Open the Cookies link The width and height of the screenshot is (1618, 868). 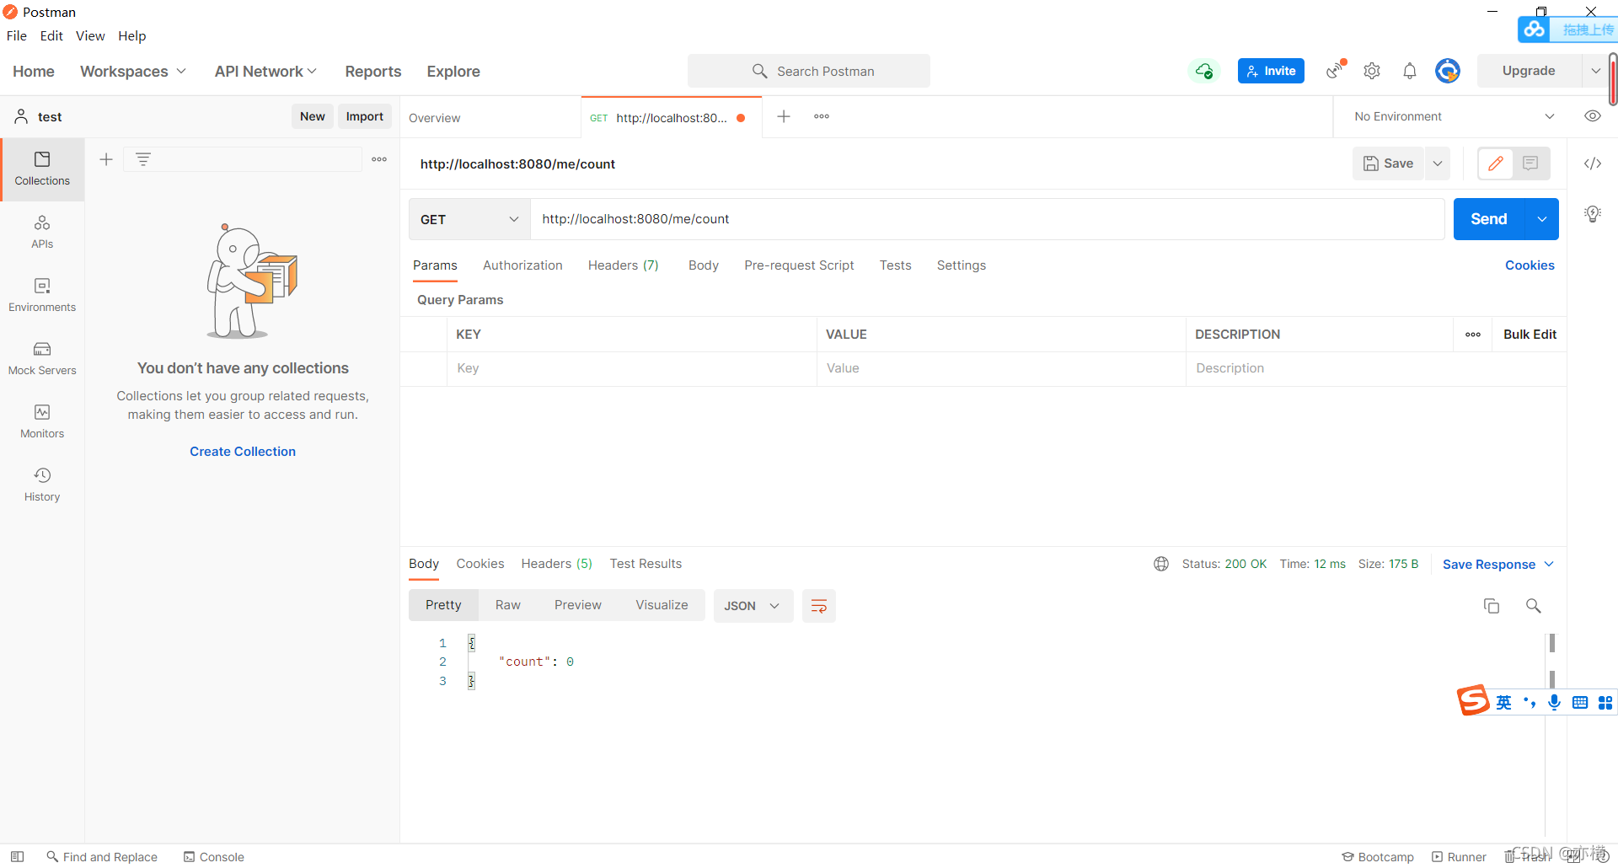(1530, 265)
